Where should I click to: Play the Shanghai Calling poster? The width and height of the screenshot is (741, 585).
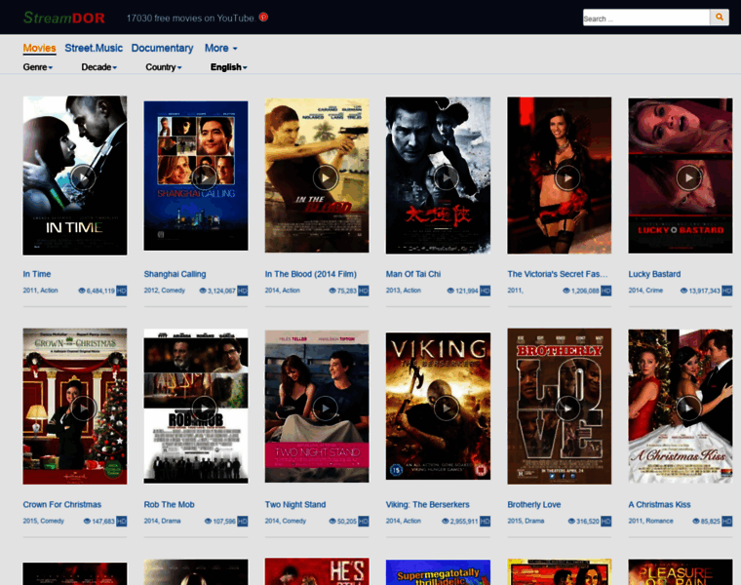pos(196,175)
